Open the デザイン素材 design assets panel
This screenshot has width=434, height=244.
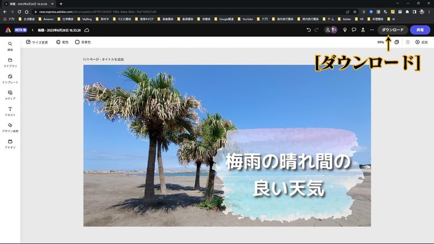pos(10,127)
